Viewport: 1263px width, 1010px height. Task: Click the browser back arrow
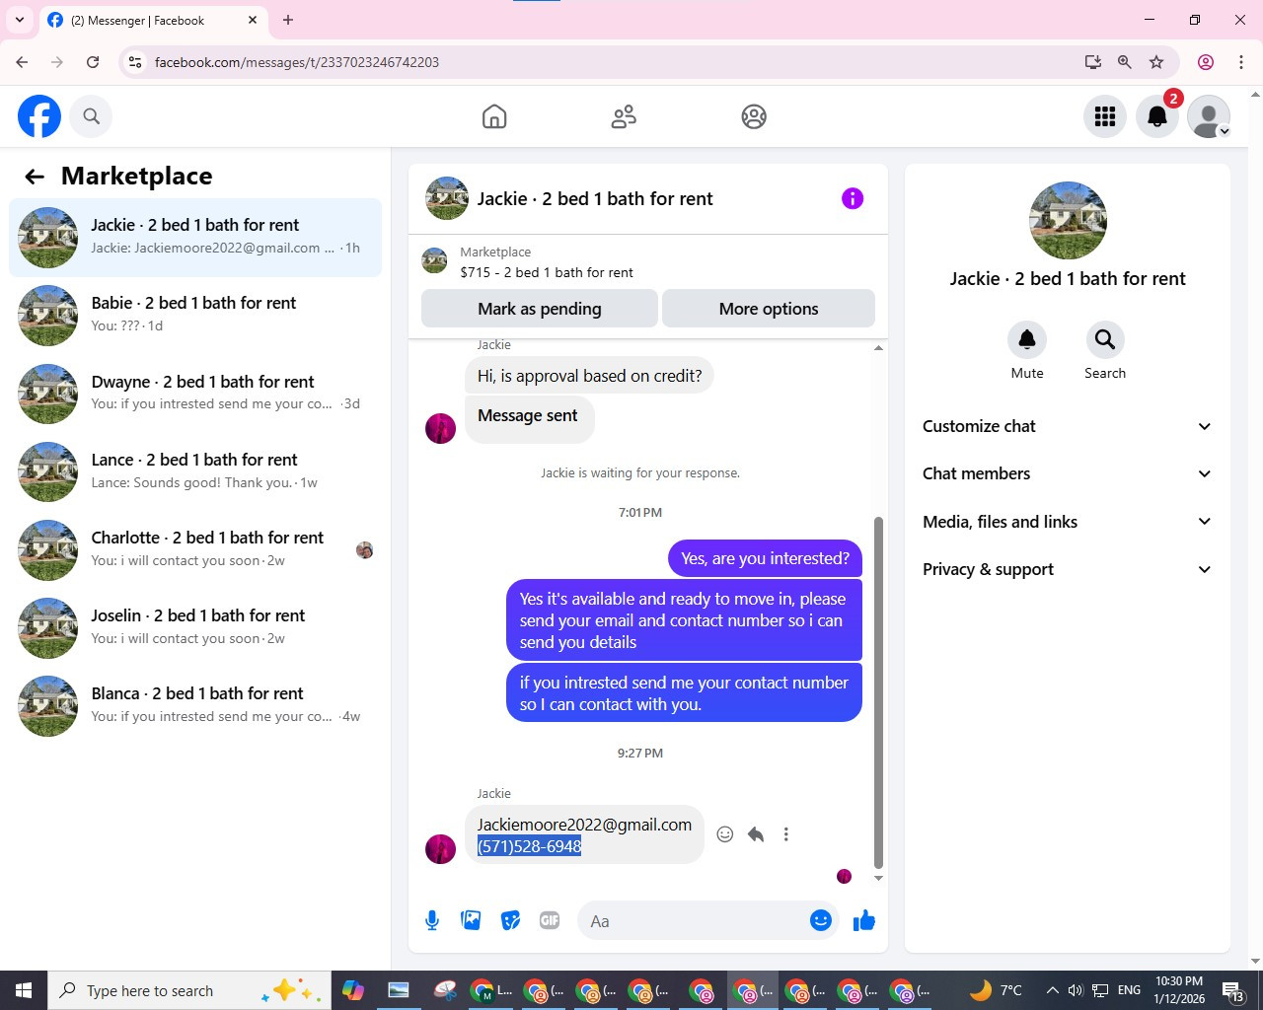(22, 62)
